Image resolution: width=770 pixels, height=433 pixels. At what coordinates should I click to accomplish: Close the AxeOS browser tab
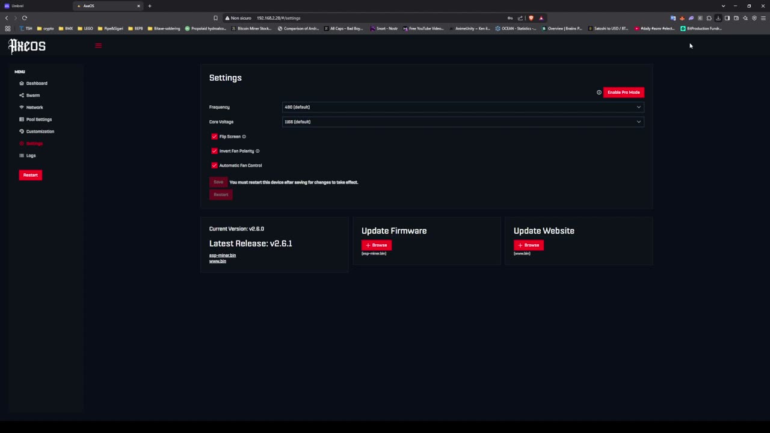coord(138,6)
